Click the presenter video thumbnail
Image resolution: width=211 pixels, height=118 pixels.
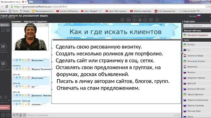pyautogui.click(x=30, y=37)
